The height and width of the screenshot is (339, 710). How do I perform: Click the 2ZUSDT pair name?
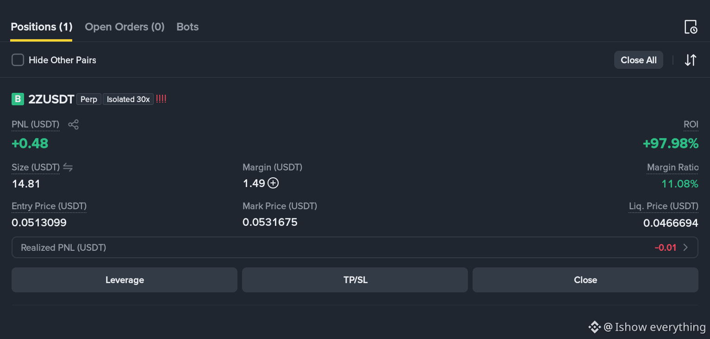51,99
